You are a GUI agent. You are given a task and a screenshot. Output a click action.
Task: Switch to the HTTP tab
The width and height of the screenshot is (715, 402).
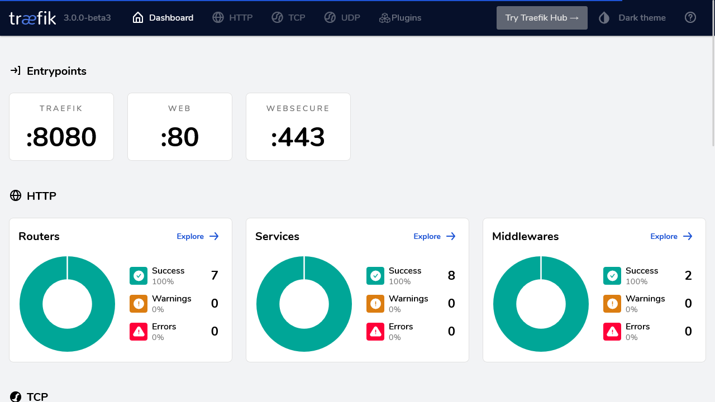pos(232,18)
